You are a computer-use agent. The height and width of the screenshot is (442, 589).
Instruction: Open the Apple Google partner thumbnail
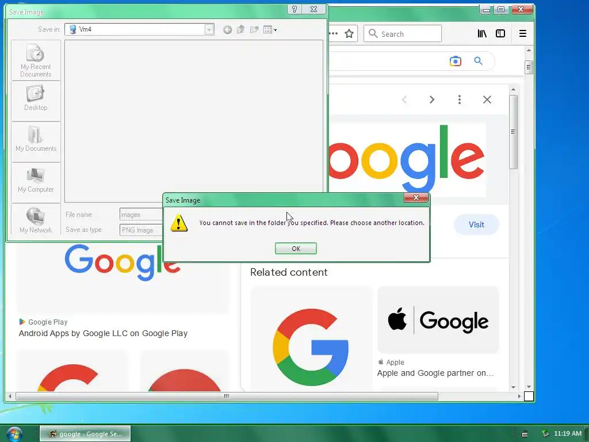tap(438, 320)
